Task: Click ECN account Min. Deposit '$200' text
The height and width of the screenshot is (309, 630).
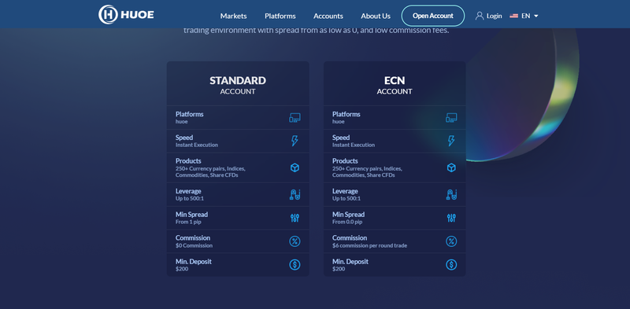Action: [339, 269]
